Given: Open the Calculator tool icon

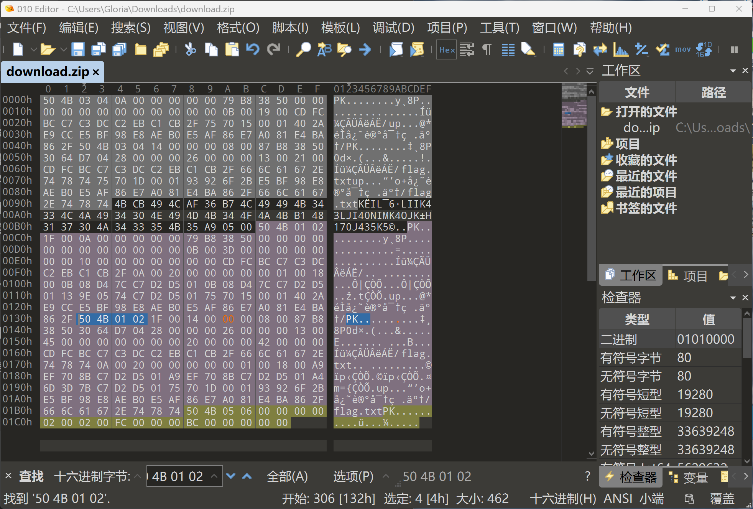Looking at the screenshot, I should pos(558,49).
